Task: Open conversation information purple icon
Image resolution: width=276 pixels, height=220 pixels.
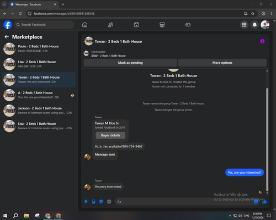Action: point(262,41)
